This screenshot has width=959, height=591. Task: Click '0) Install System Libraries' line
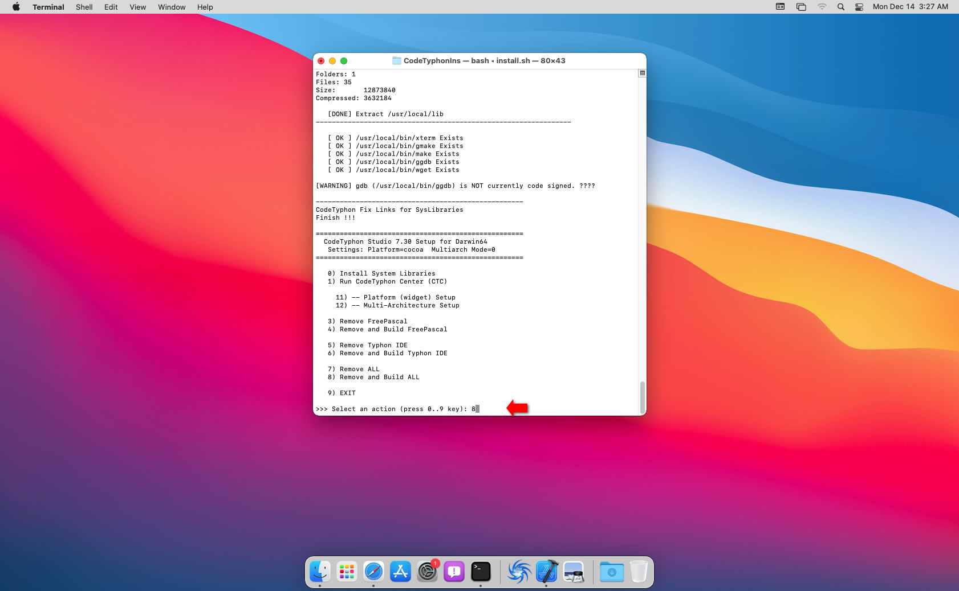(x=381, y=273)
